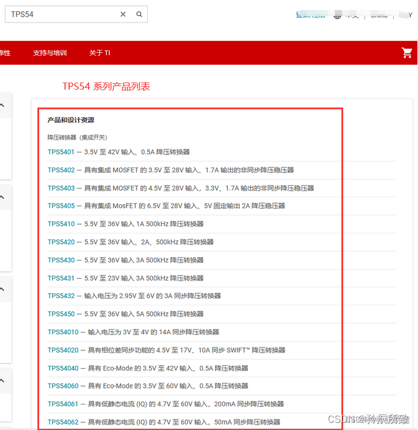Open the TPS5420 product link
Image resolution: width=418 pixels, height=430 pixels.
61,242
